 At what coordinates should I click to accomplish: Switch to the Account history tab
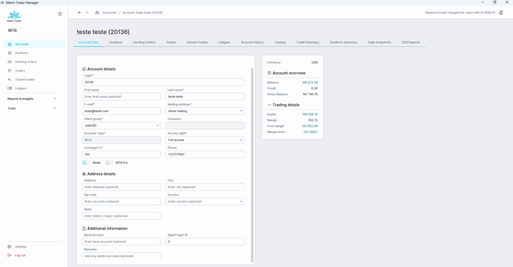click(252, 43)
